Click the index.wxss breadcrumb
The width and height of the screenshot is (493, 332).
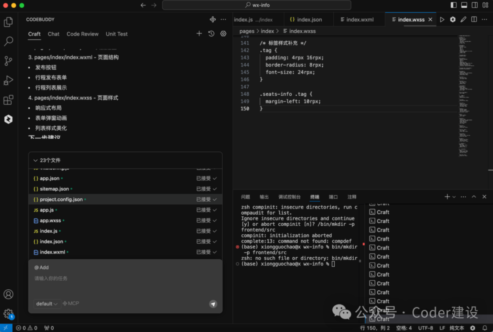pyautogui.click(x=299, y=31)
